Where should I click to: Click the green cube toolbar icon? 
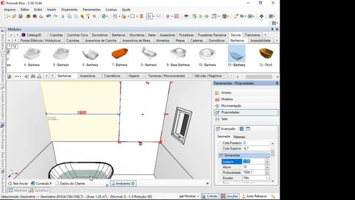(104, 16)
